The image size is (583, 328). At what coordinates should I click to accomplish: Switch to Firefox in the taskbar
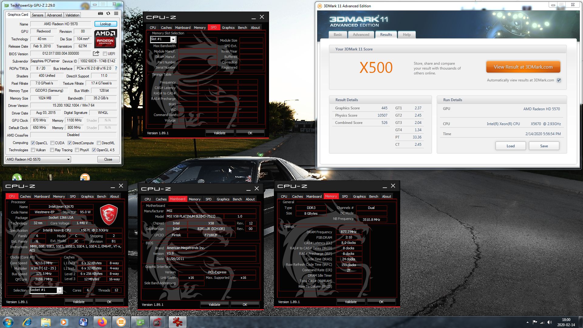tap(102, 322)
